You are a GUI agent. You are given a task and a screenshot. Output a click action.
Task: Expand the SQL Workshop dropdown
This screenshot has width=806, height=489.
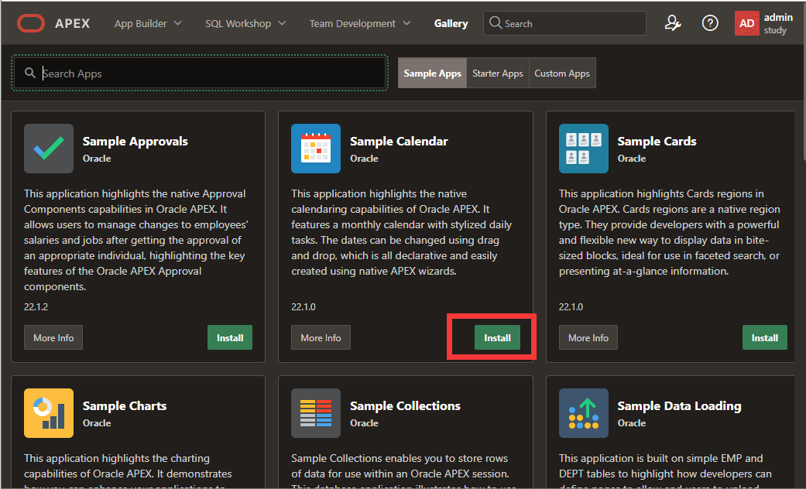tap(245, 23)
